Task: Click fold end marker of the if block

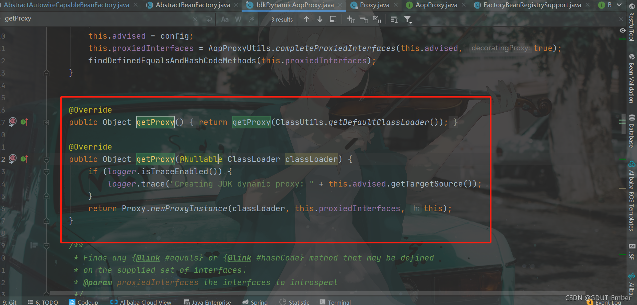Action: coord(46,196)
